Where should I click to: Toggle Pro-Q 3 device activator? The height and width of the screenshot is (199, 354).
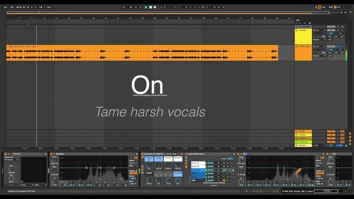(5, 154)
